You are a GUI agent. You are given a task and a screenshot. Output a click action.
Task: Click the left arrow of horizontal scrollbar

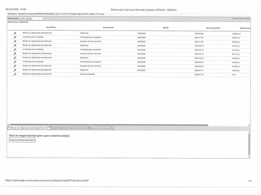(8, 125)
